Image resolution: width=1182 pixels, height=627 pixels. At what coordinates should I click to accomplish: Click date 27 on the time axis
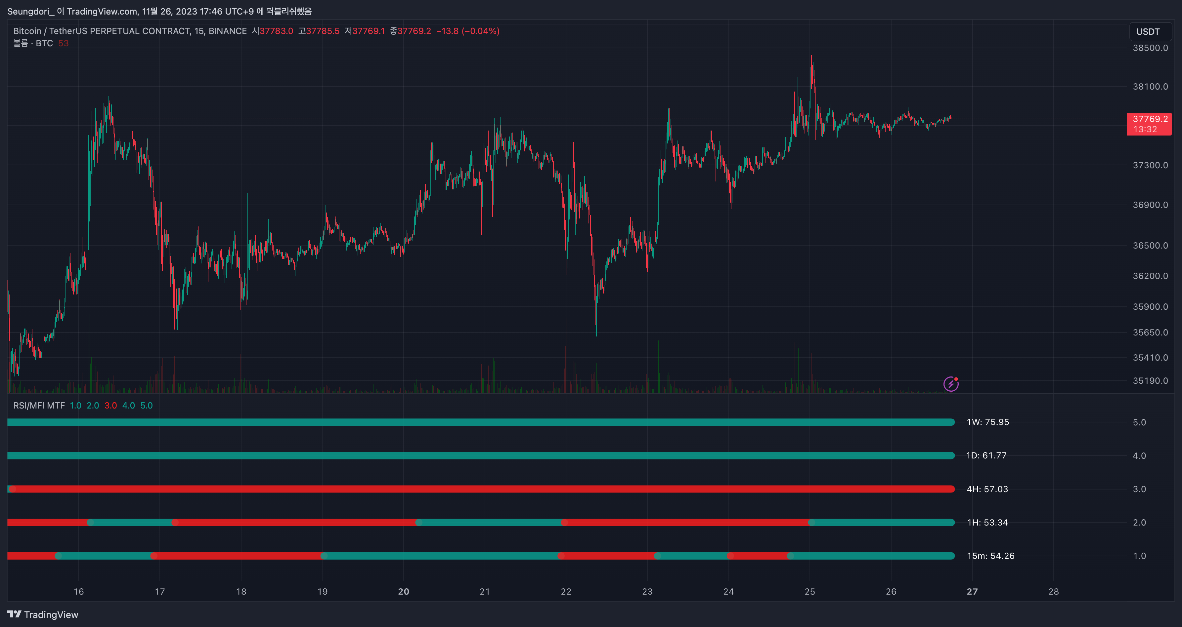pos(972,592)
